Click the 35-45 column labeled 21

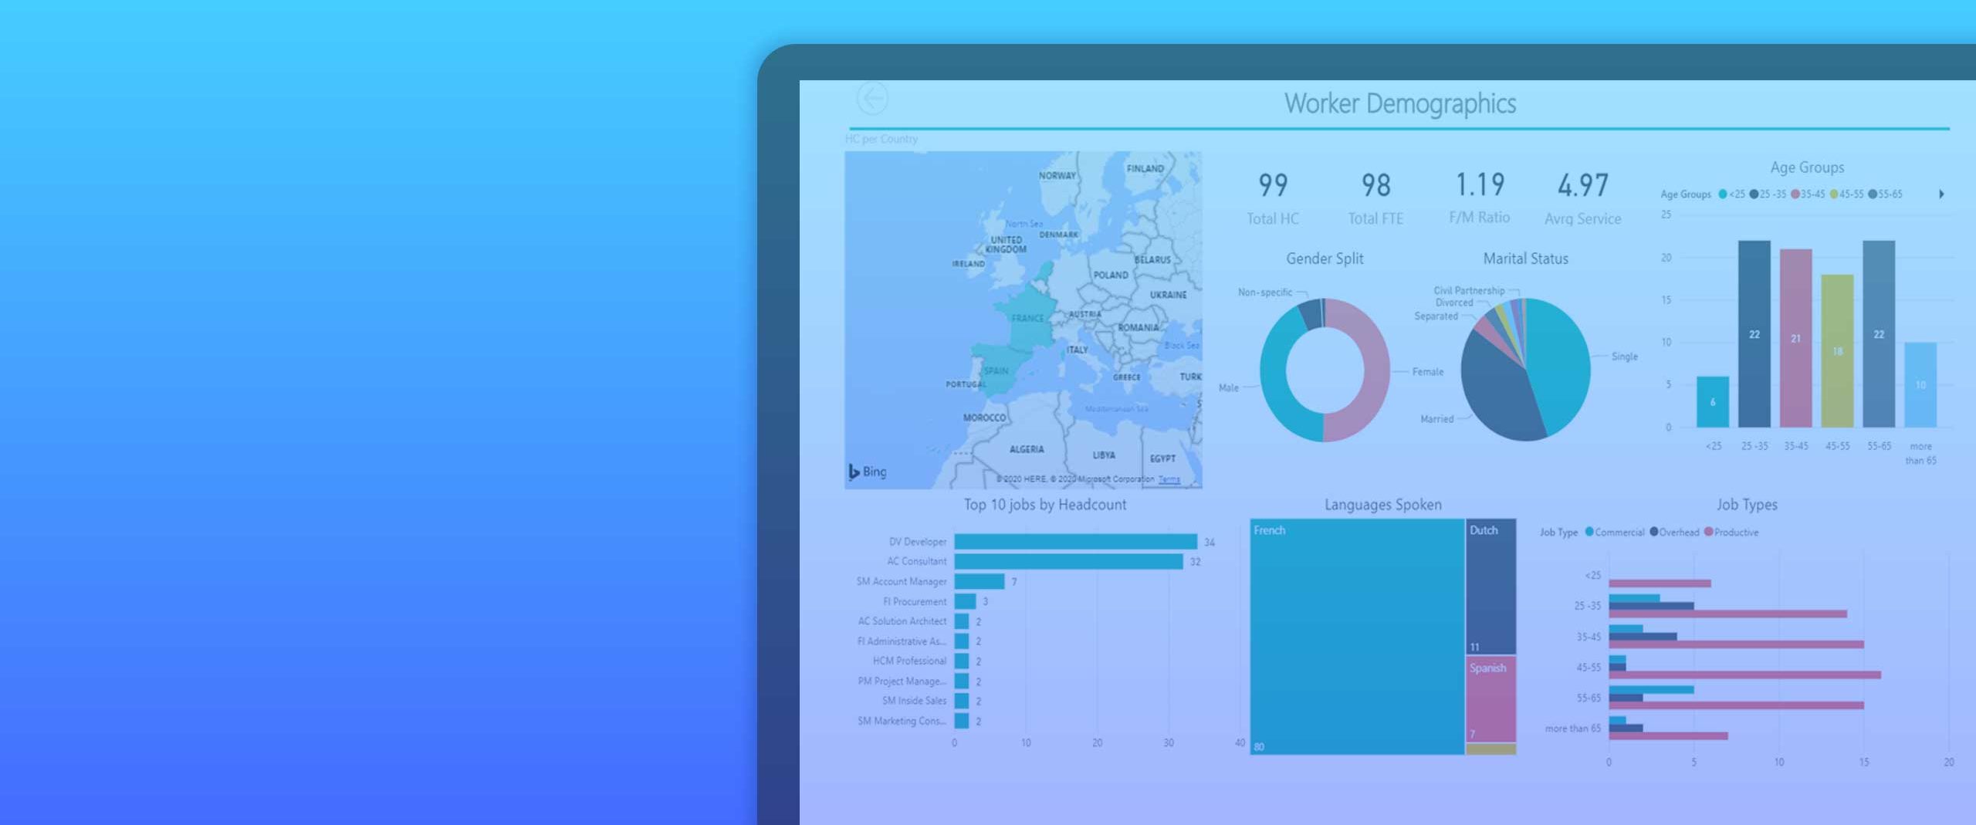click(x=1796, y=338)
